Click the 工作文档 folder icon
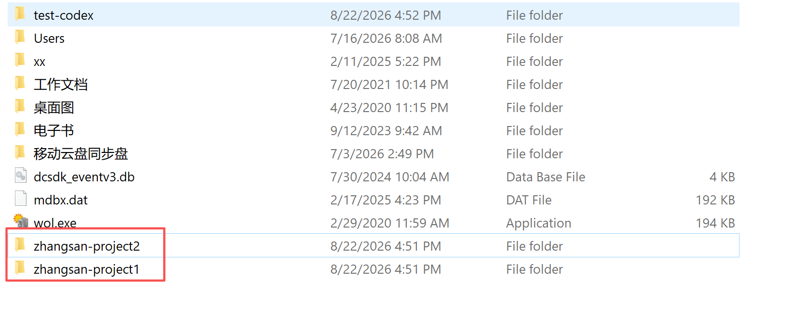The width and height of the screenshot is (792, 317). coord(20,83)
